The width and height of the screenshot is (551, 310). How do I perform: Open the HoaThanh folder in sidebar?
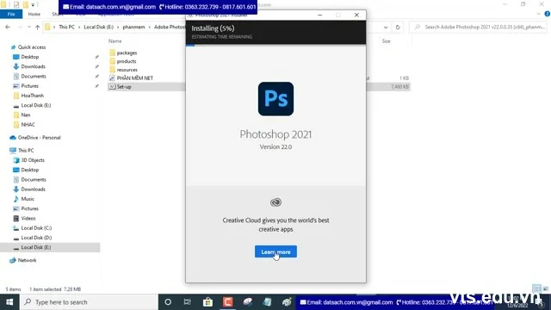[x=33, y=96]
